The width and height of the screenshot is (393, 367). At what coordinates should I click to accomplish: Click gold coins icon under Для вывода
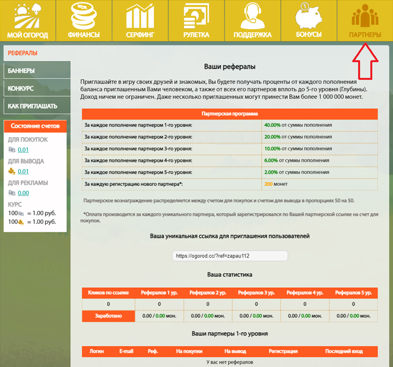point(12,171)
